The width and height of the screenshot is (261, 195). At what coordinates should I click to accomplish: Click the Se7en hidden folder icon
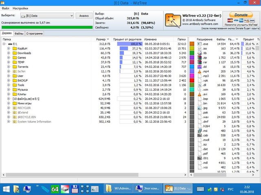coord(15,71)
